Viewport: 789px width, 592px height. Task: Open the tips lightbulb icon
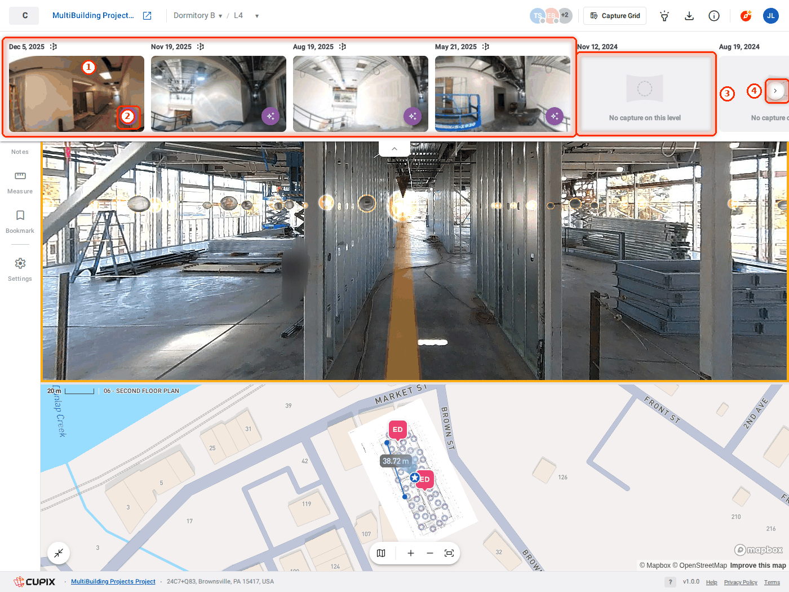[x=664, y=16]
